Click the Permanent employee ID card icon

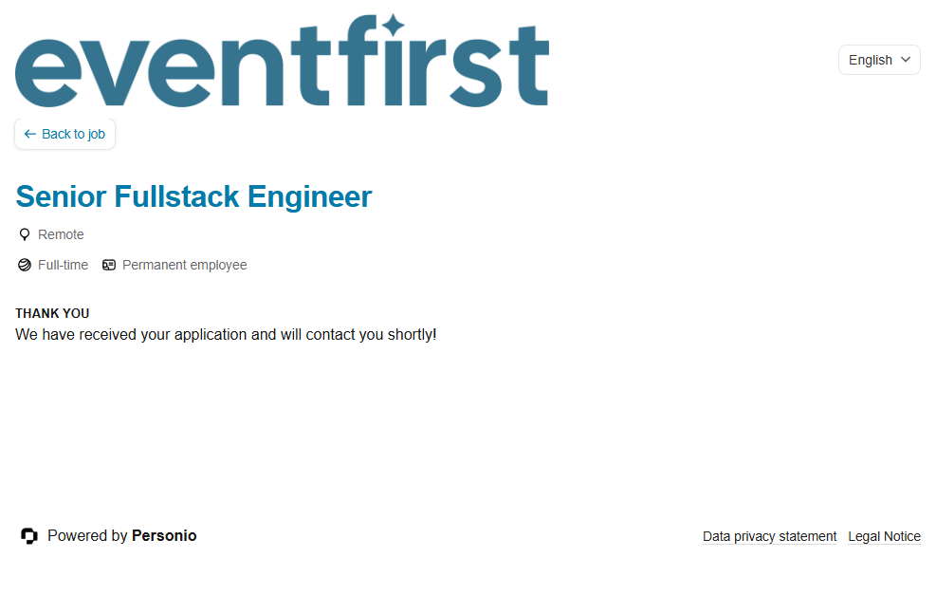pos(109,265)
